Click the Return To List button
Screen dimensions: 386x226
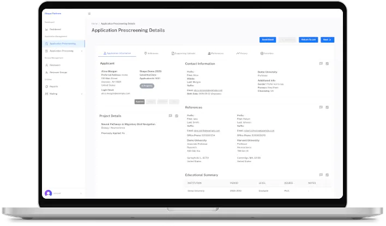(309, 40)
